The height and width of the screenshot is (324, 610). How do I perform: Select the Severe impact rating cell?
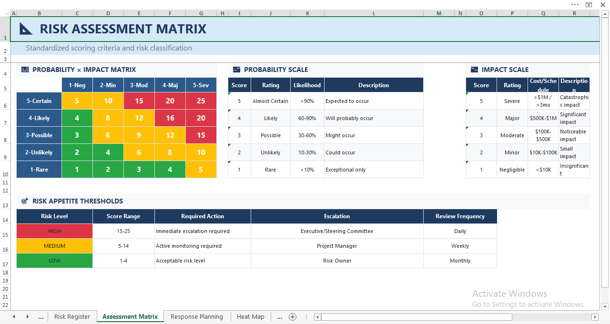click(512, 101)
